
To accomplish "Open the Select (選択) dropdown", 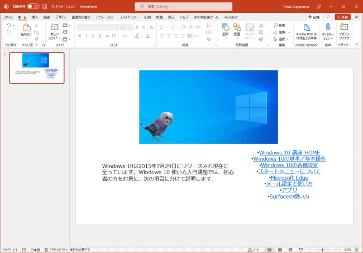I will (281, 39).
